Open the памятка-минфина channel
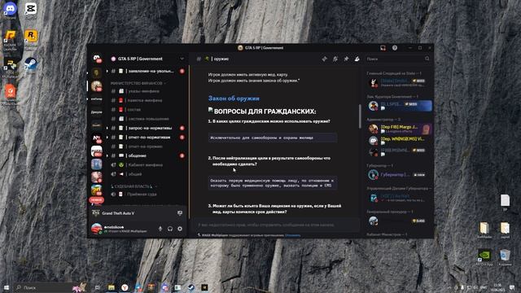 tap(147, 100)
